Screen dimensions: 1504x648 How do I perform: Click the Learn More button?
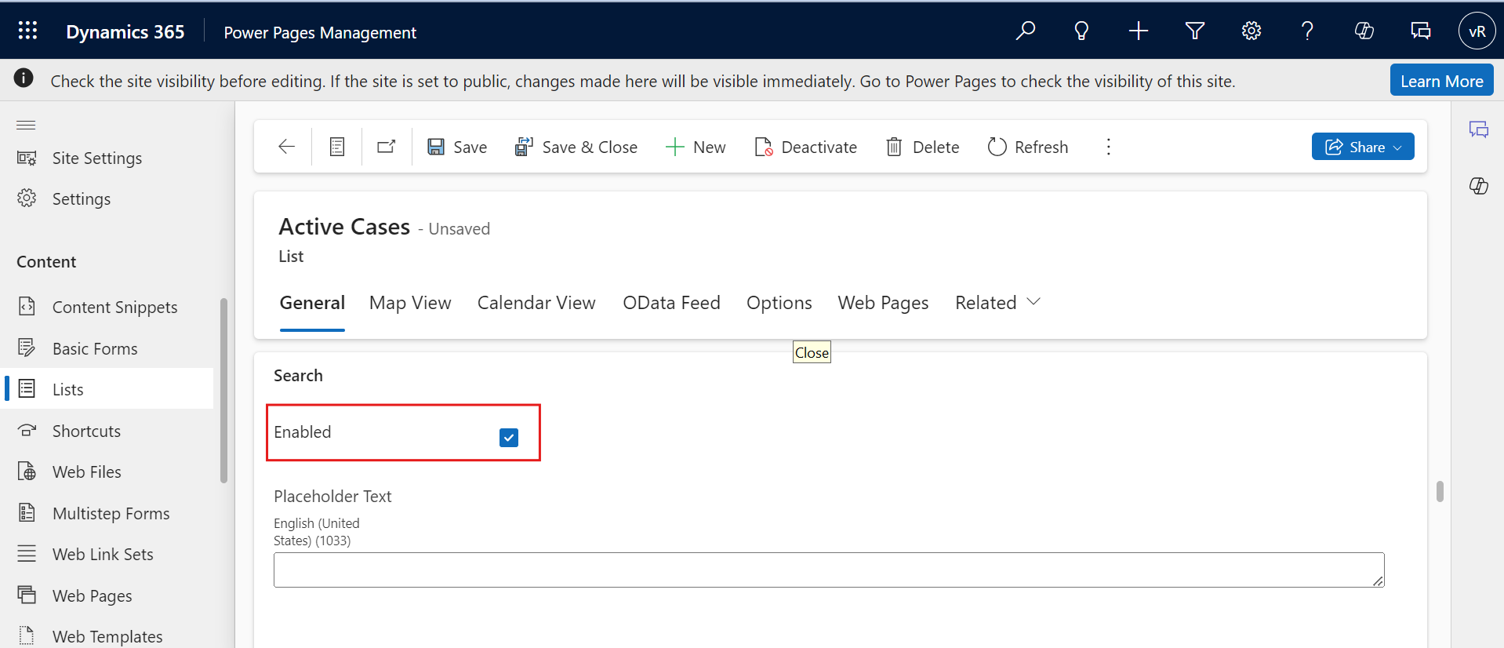click(1441, 81)
